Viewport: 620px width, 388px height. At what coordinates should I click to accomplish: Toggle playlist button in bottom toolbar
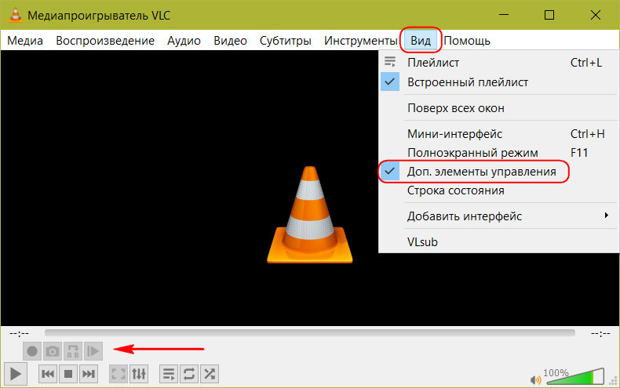point(169,373)
